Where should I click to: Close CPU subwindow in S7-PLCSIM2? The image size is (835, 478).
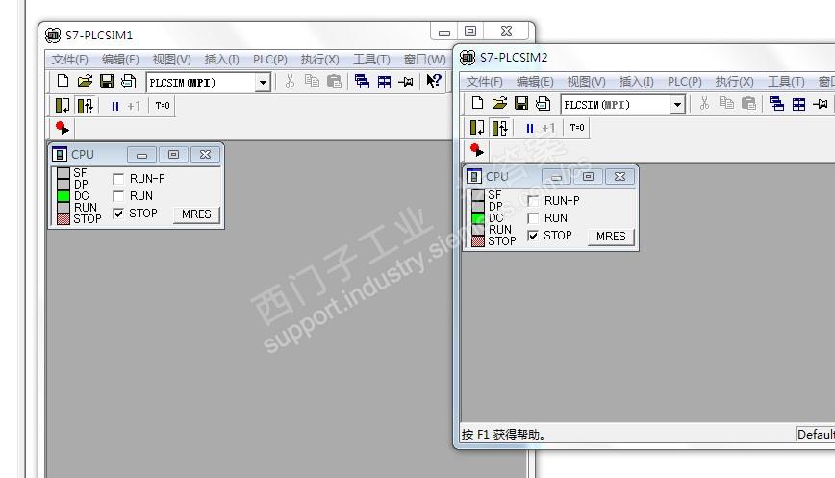point(620,177)
